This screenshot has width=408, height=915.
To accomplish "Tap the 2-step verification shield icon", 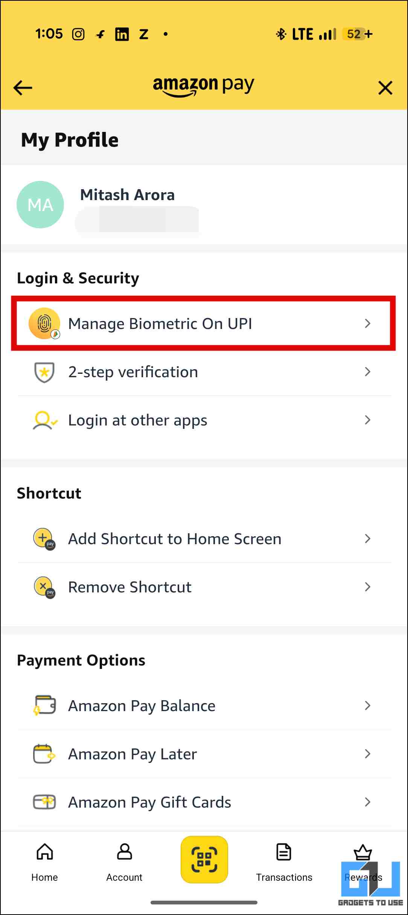I will [x=44, y=372].
